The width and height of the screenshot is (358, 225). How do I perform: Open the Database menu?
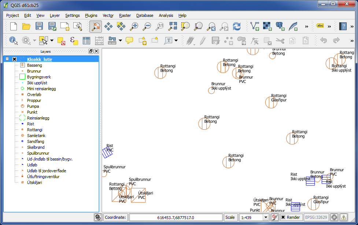pos(145,15)
